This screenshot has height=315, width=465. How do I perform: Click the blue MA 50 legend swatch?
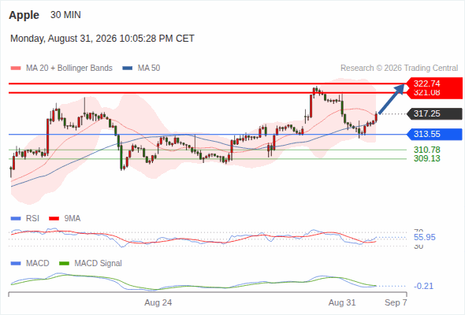[127, 69]
